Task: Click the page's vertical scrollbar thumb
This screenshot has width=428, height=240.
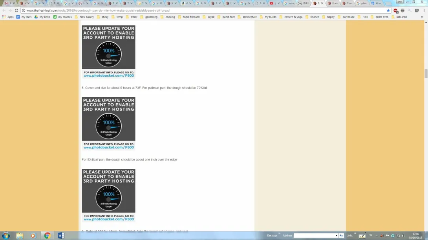Action: [426, 74]
